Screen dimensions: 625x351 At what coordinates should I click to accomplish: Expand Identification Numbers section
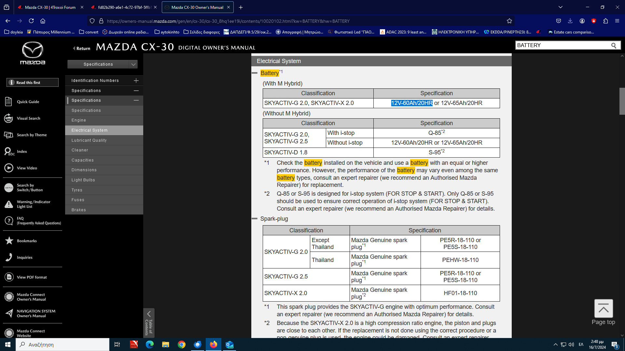pos(136,81)
